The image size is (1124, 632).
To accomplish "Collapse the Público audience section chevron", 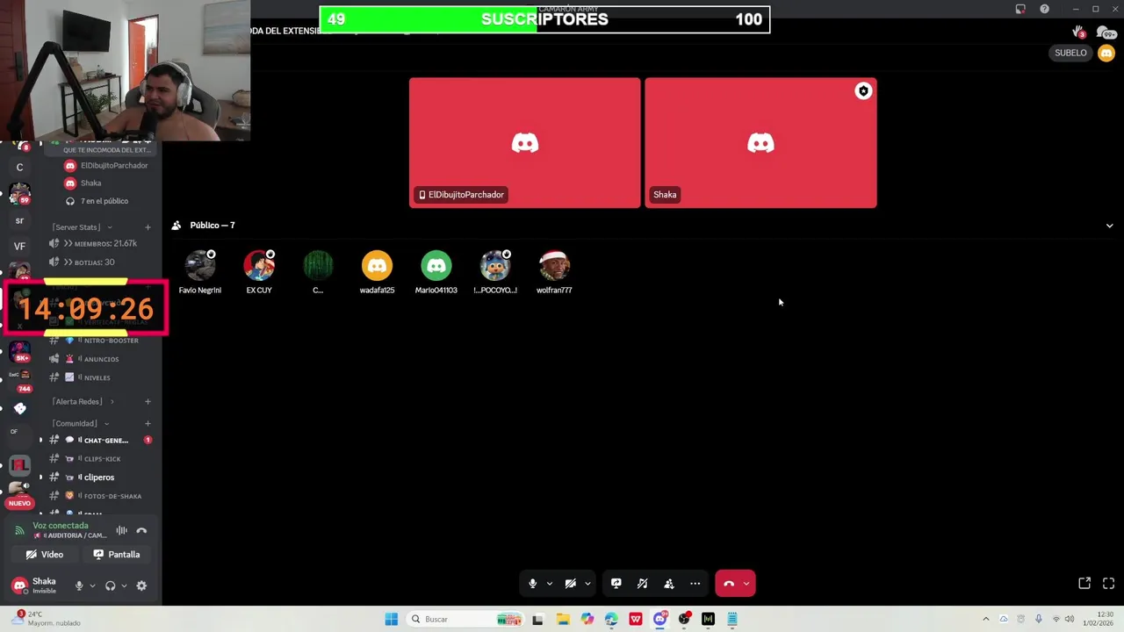I will pos(1109,226).
